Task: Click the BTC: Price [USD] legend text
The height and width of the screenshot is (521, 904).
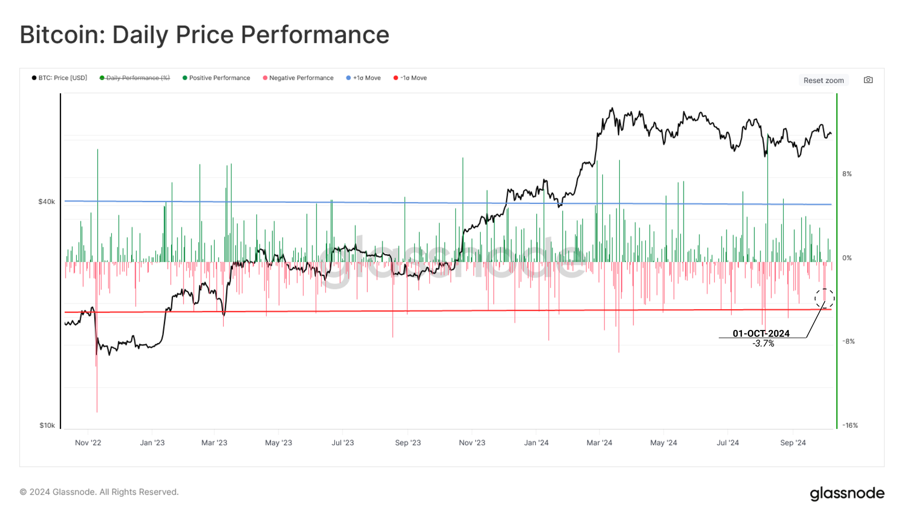Action: pos(62,78)
